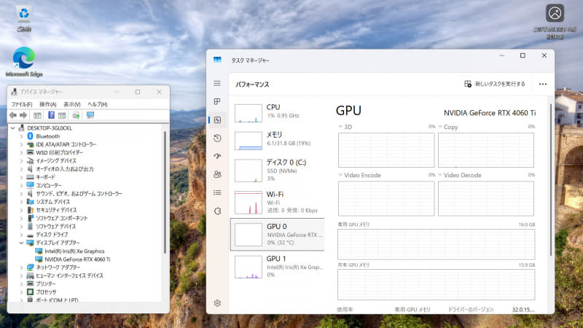Select セキュリティ デバイス tree row
Image resolution: width=583 pixels, height=328 pixels.
(x=56, y=210)
